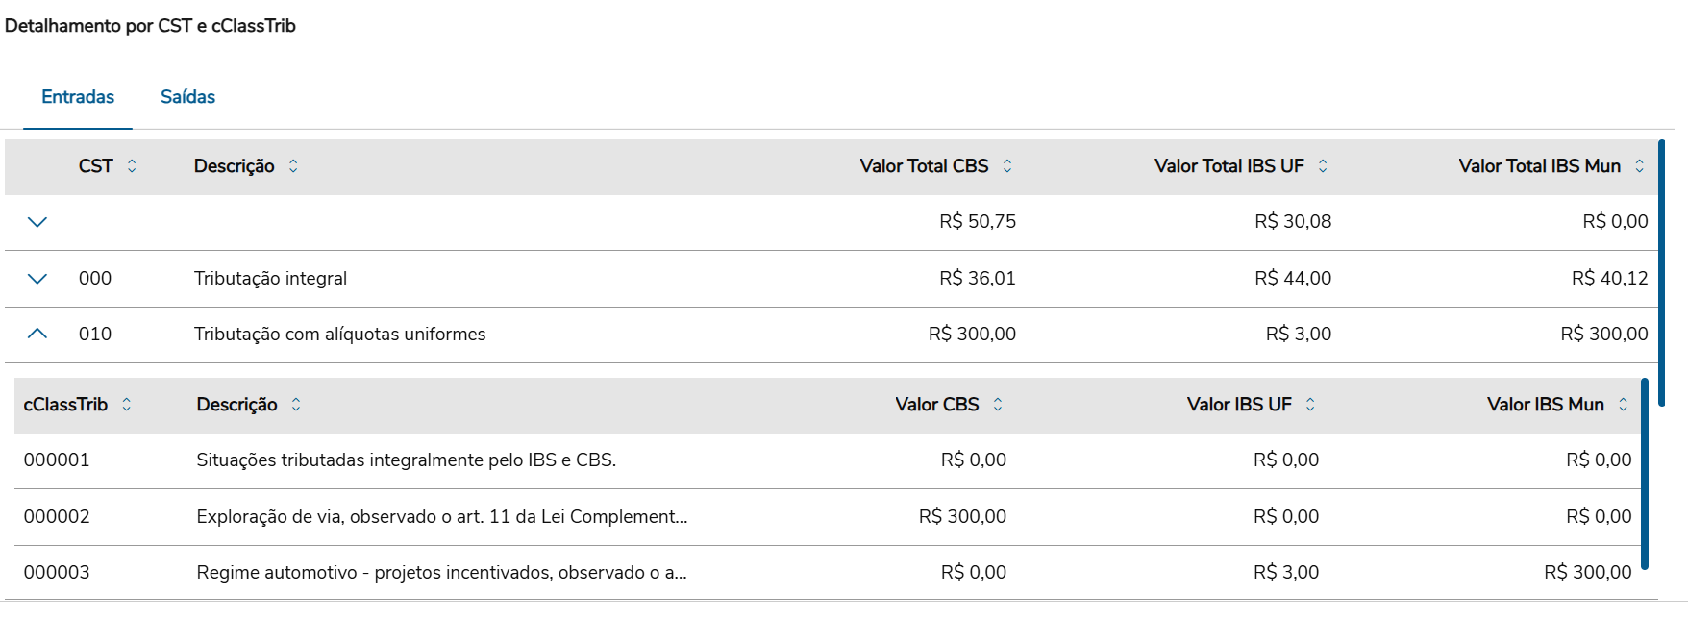This screenshot has height=621, width=1688.
Task: Sort inner table by Valor IBS Mun icon
Action: (1624, 405)
